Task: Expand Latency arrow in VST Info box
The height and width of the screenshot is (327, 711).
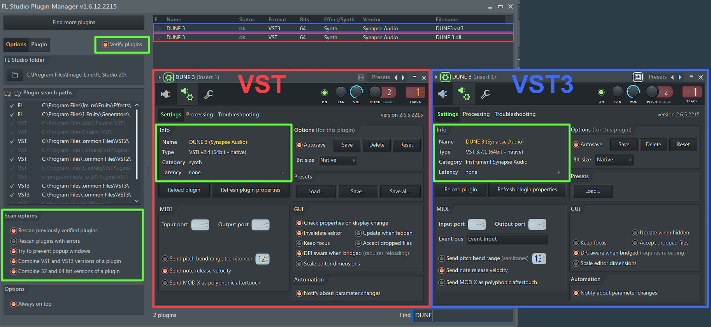Action: (x=283, y=173)
